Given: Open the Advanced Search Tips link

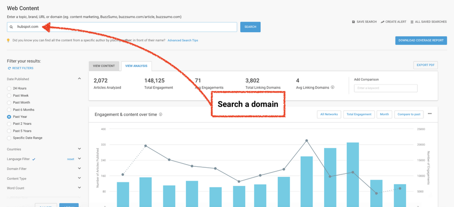Looking at the screenshot, I should pyautogui.click(x=183, y=40).
